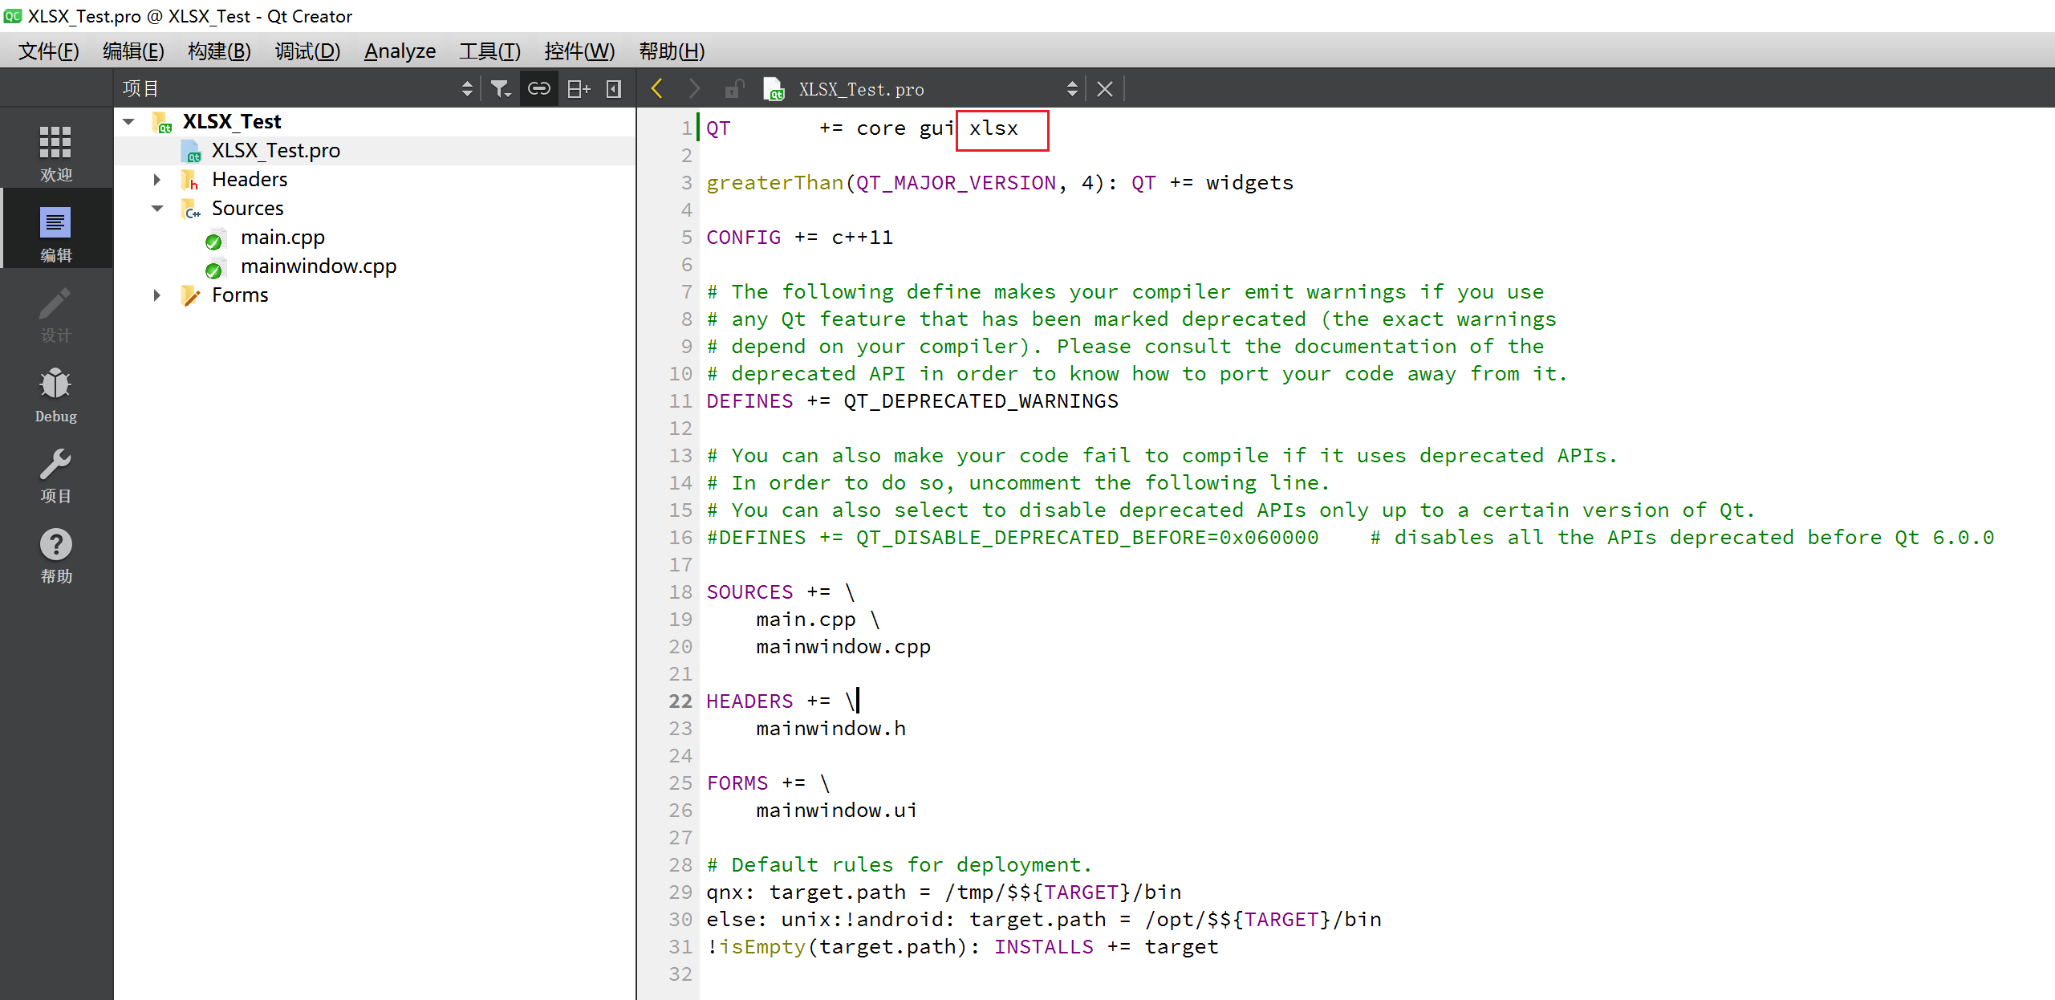
Task: Select the Headers folder item
Action: click(250, 180)
